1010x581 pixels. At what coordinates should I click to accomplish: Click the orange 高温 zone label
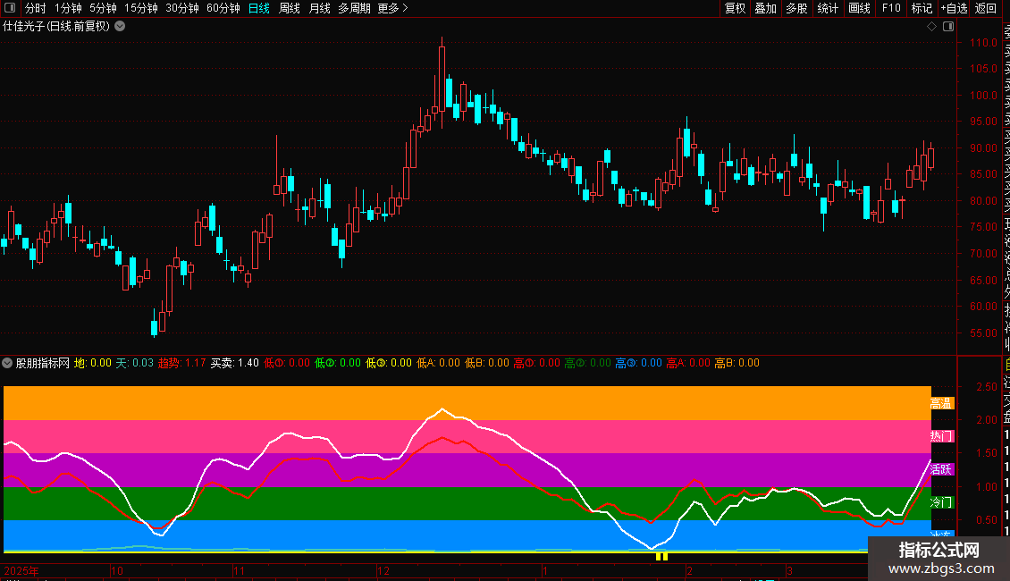click(941, 404)
